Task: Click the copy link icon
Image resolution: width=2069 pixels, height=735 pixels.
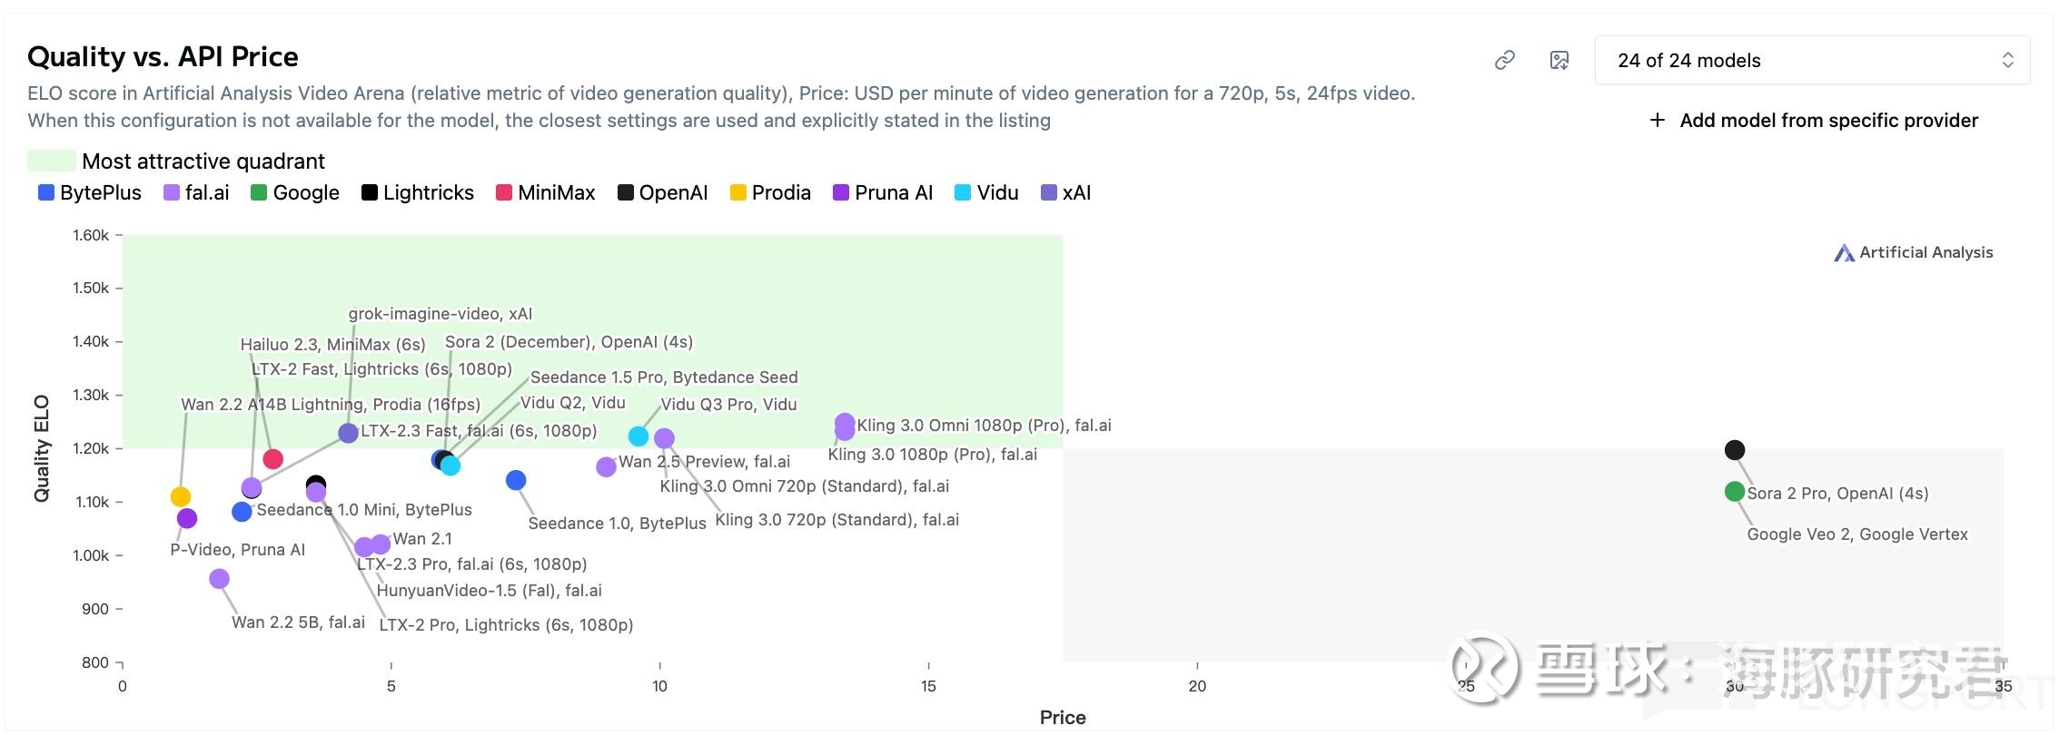Action: pos(1505,60)
